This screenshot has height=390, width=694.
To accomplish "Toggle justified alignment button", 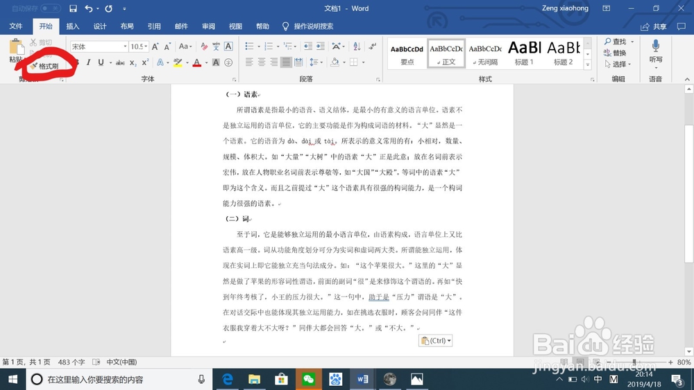I will click(x=287, y=62).
